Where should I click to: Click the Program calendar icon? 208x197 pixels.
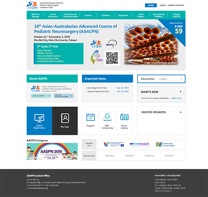(91, 117)
